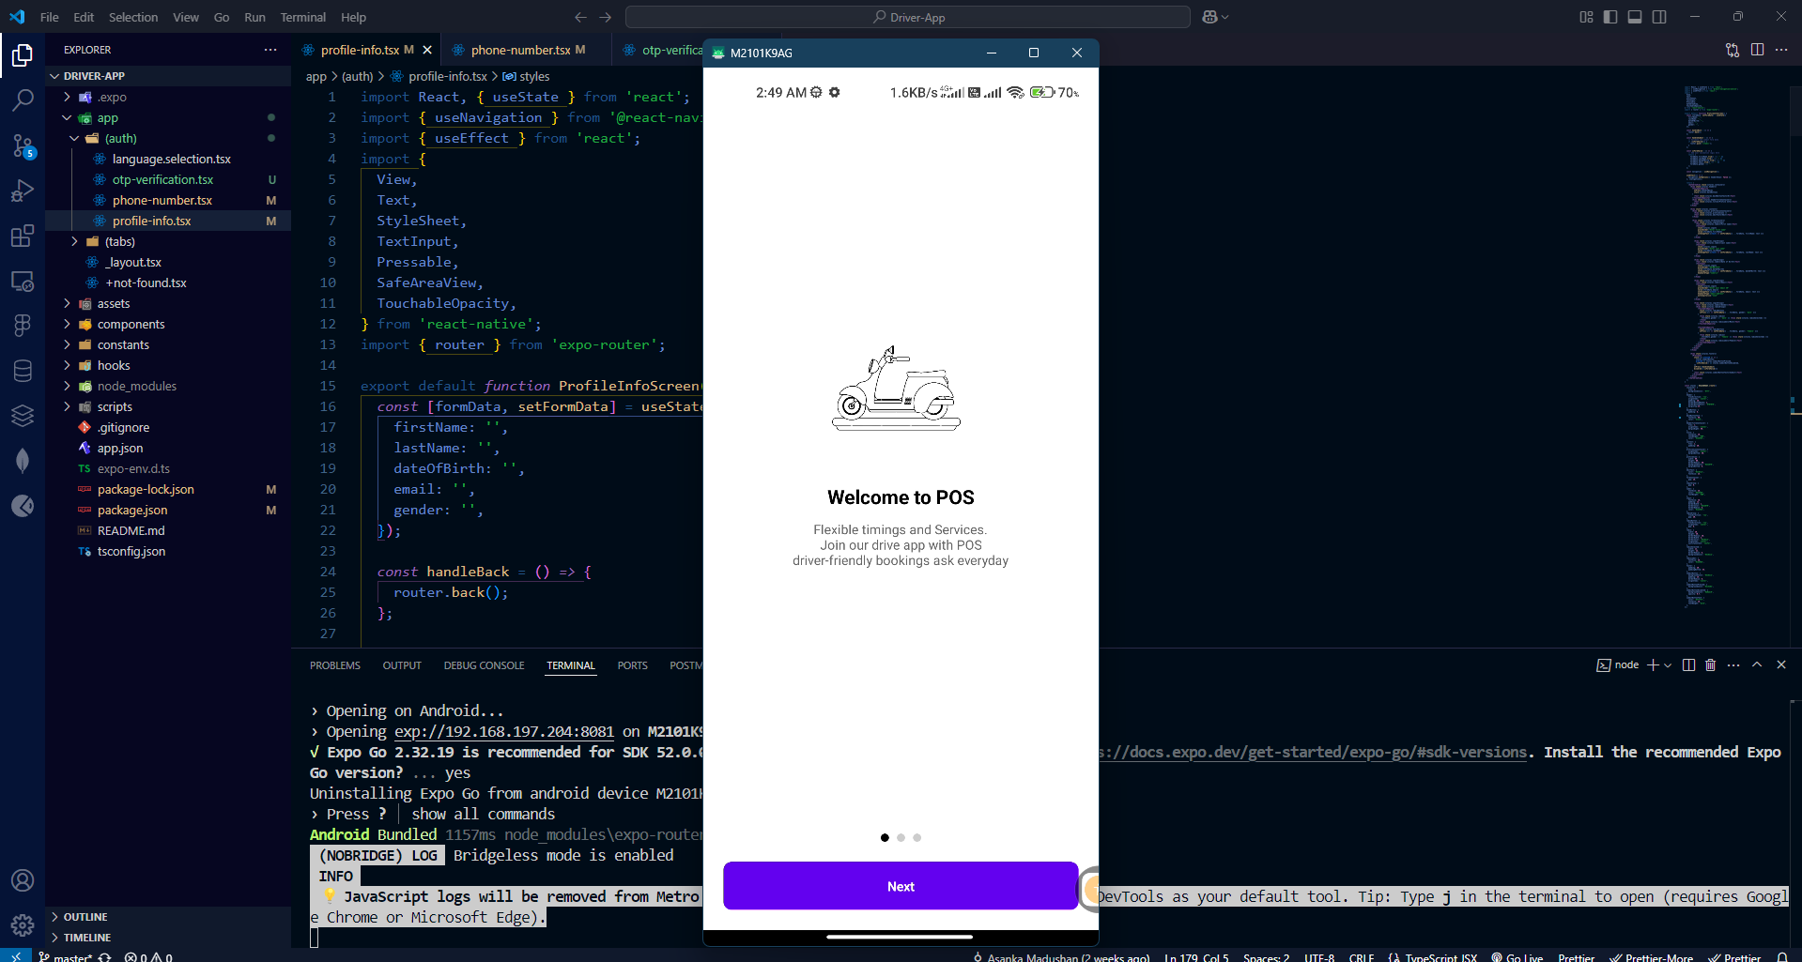Kill the node terminal with the trash icon
The image size is (1802, 962).
1709,664
